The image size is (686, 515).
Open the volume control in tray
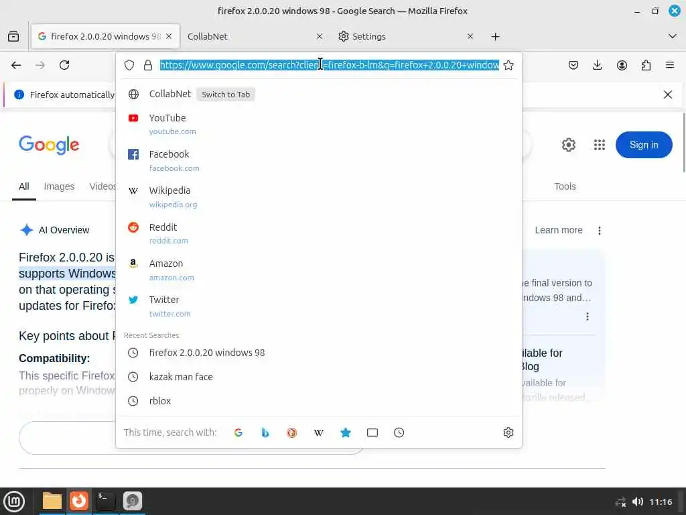638,502
